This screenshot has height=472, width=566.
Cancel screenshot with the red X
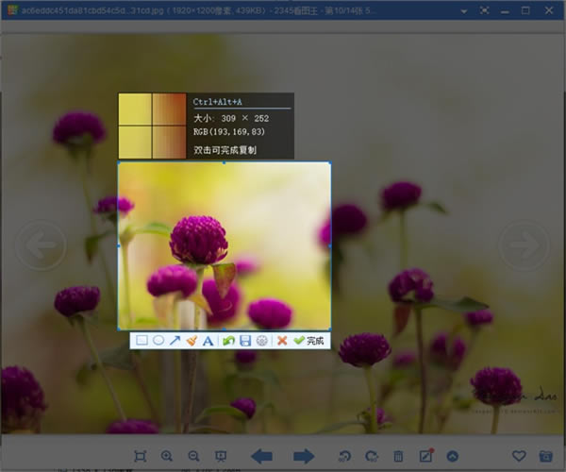click(281, 340)
